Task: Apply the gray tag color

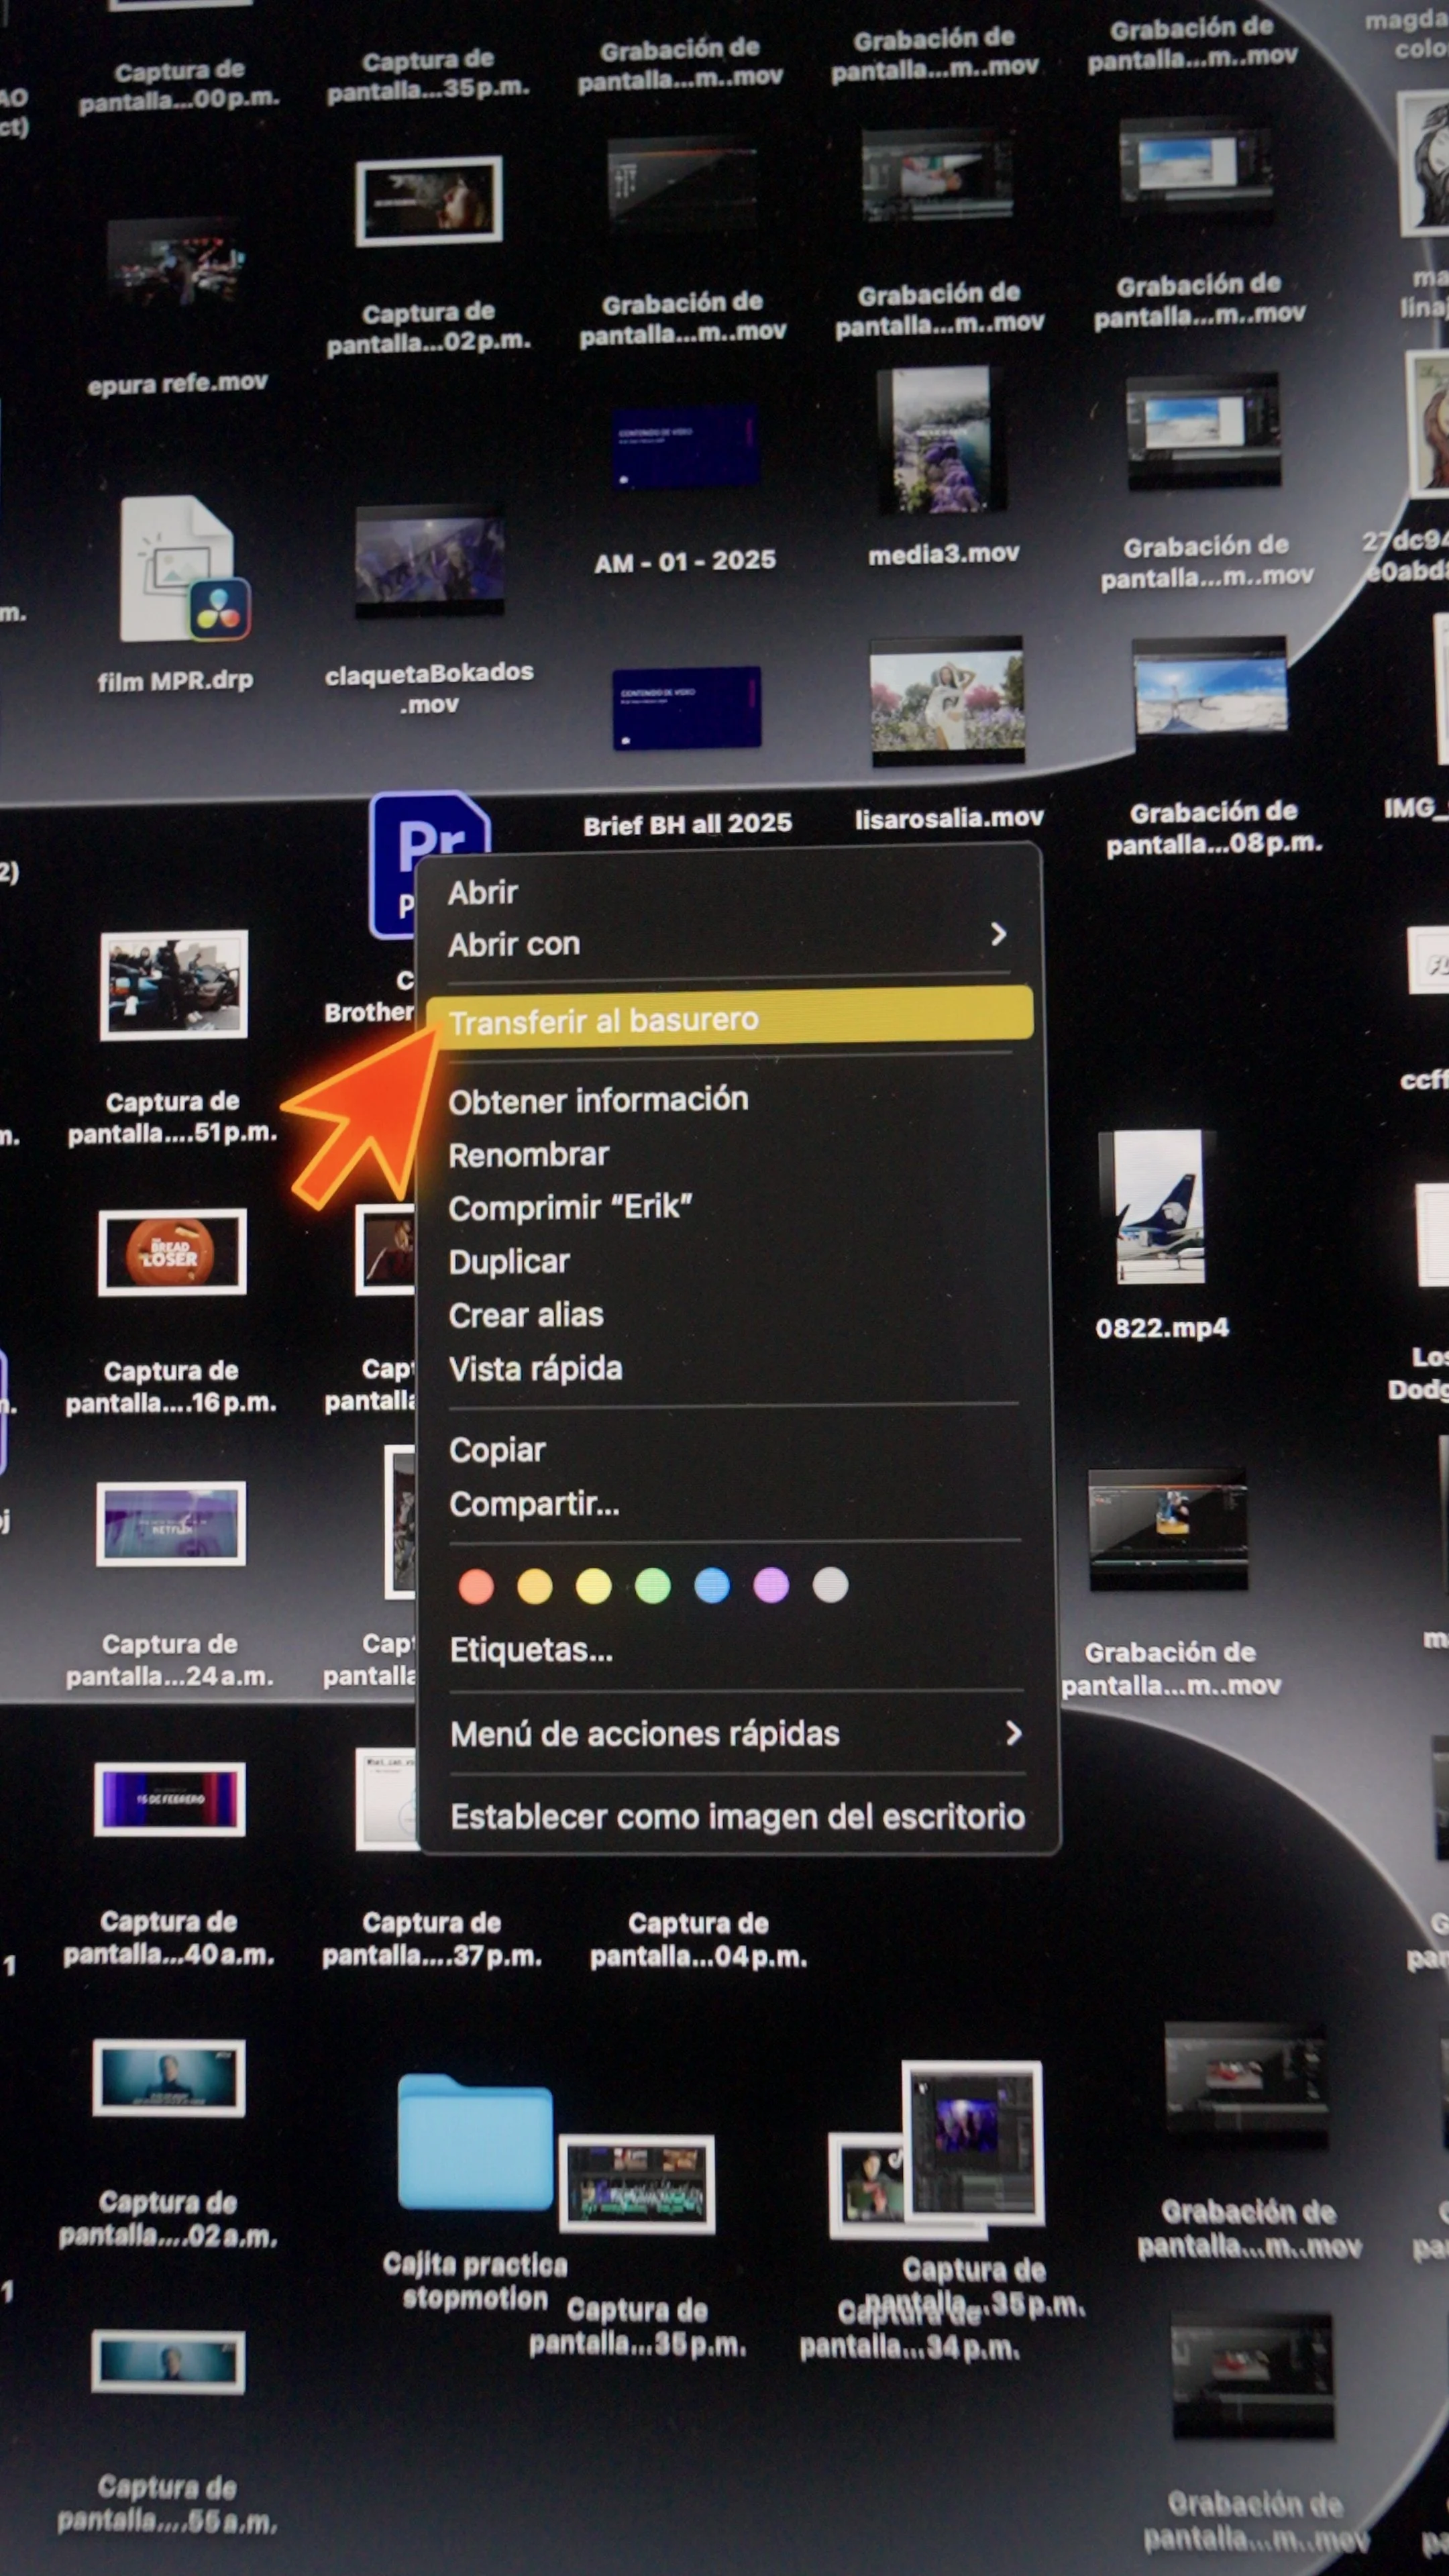Action: tap(830, 1584)
